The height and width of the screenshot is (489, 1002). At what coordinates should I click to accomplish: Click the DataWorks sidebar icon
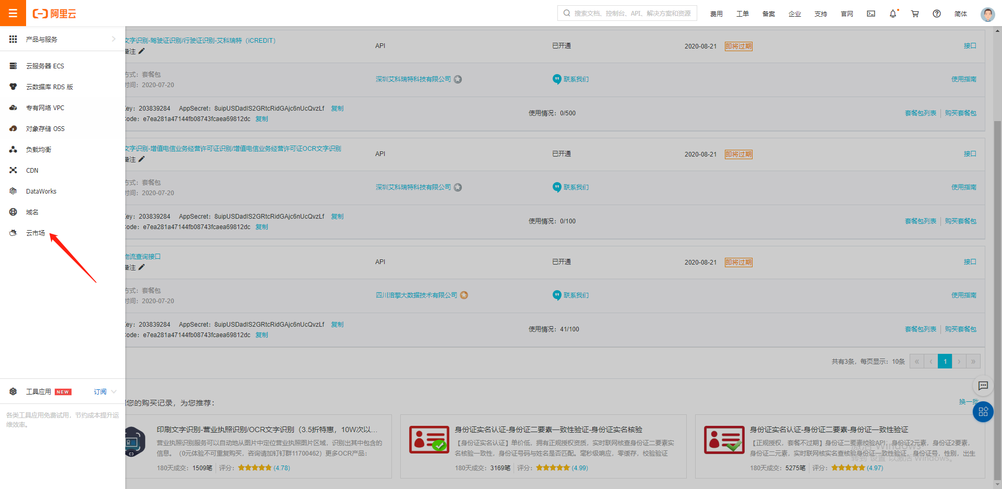(x=13, y=191)
